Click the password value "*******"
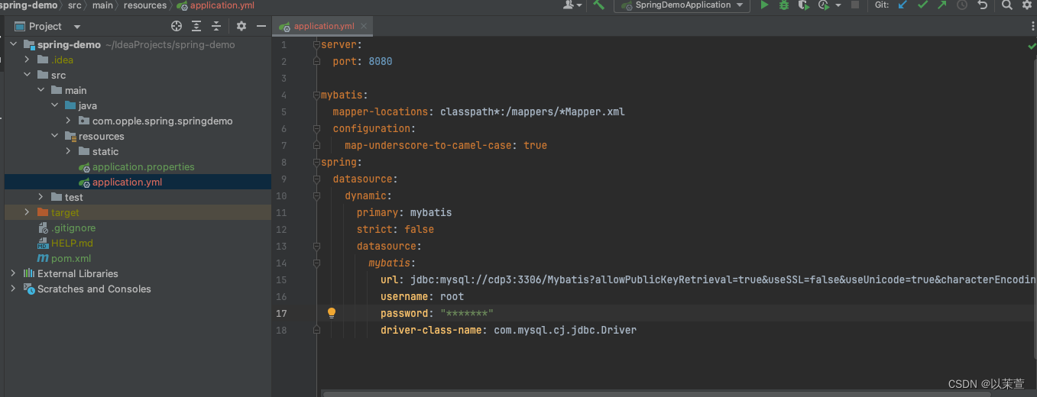Viewport: 1037px width, 397px height. pos(466,313)
